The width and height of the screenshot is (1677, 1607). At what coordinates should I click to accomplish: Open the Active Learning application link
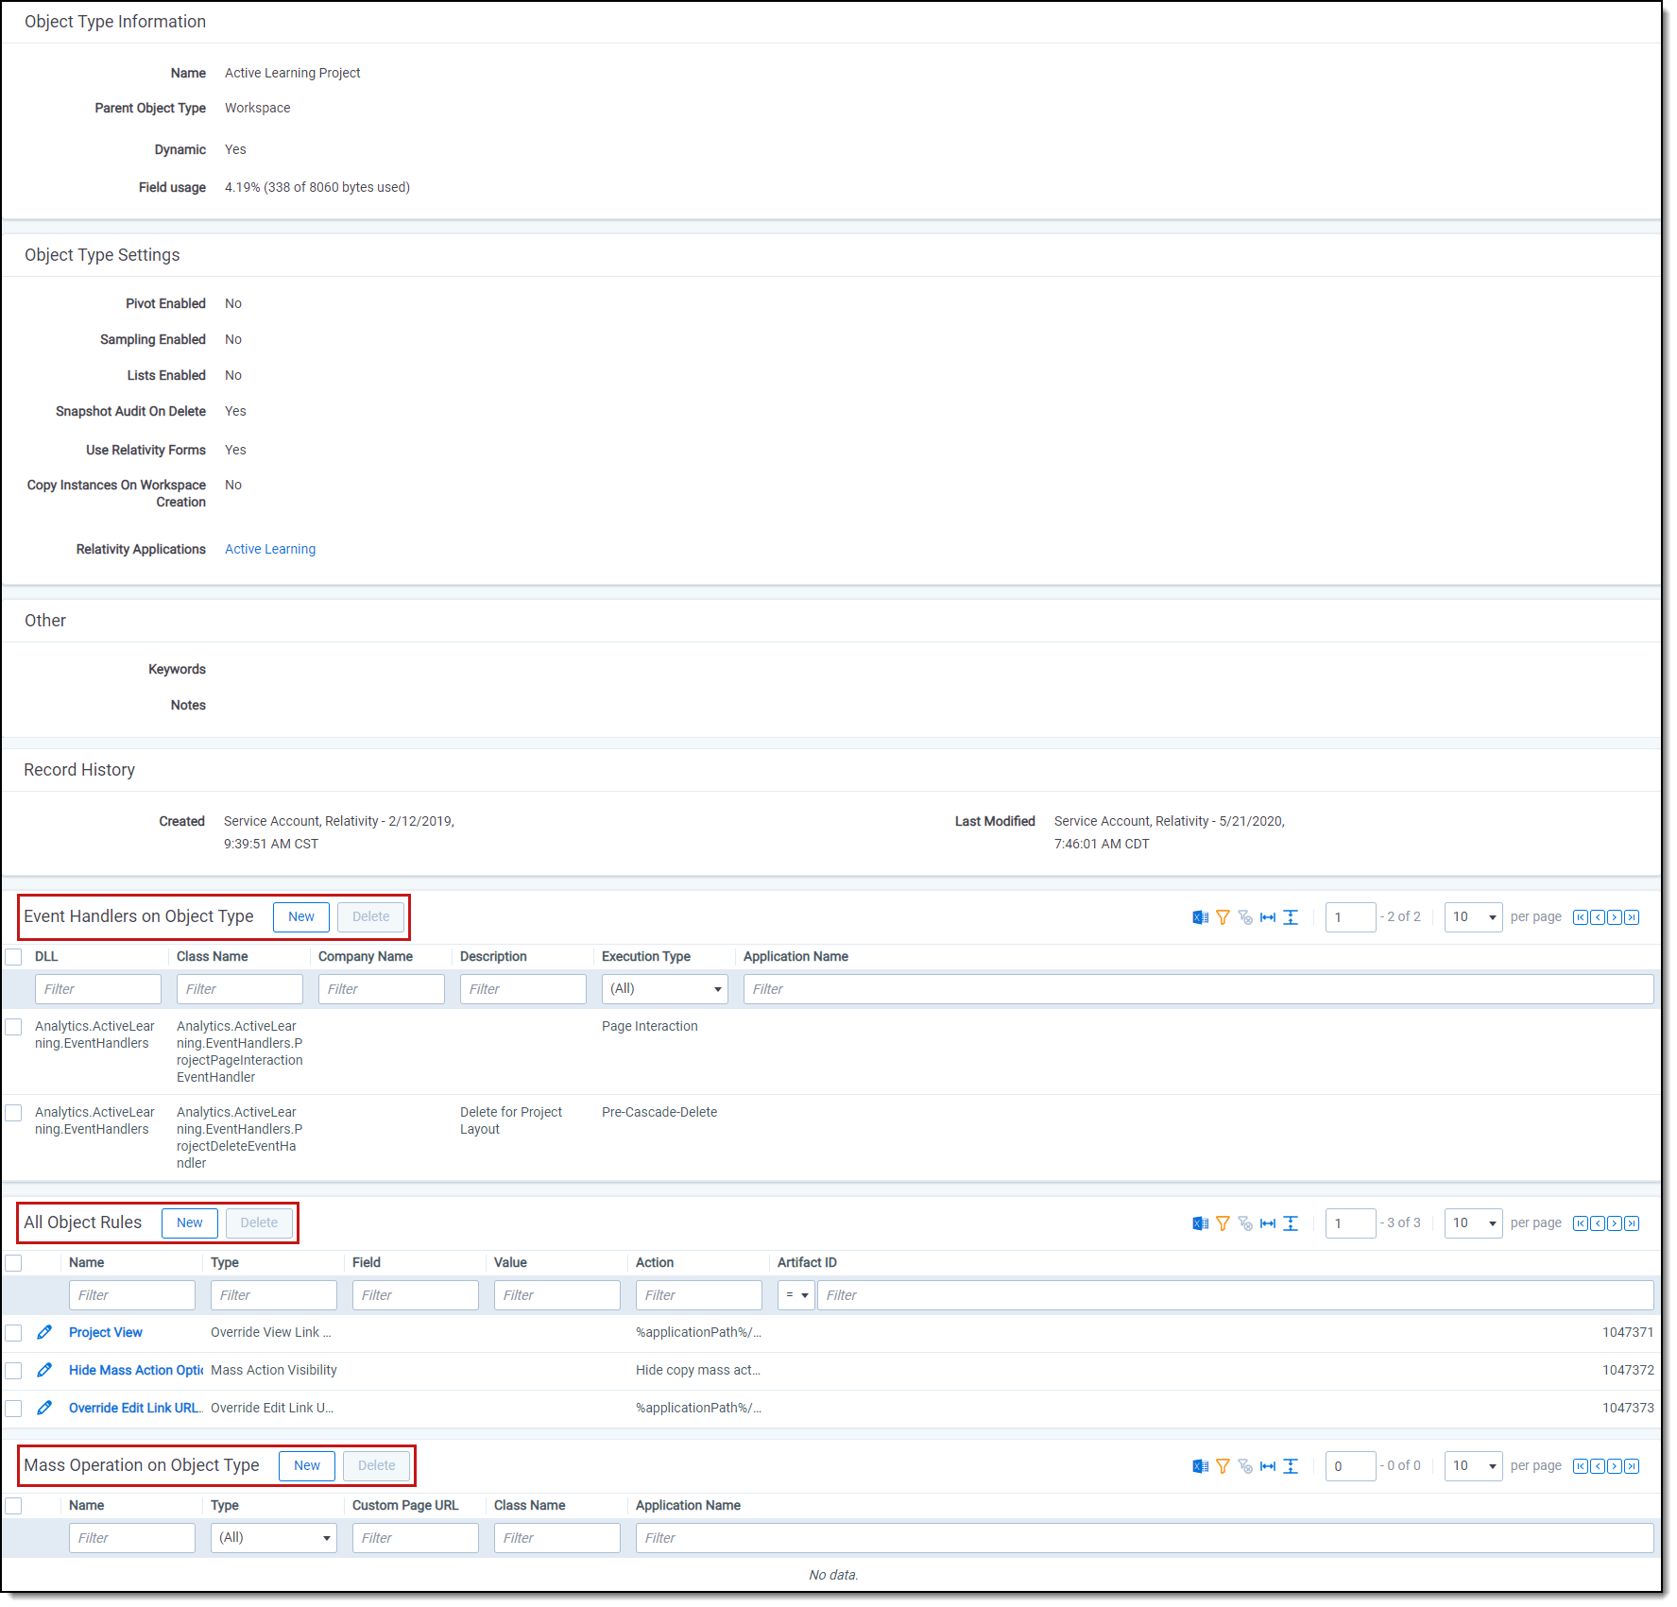270,549
